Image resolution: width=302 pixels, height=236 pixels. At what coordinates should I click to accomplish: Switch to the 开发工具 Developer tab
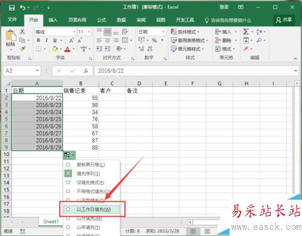pyautogui.click(x=185, y=20)
